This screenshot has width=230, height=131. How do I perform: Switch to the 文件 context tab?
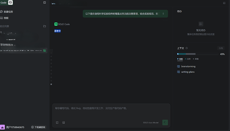coord(188,59)
